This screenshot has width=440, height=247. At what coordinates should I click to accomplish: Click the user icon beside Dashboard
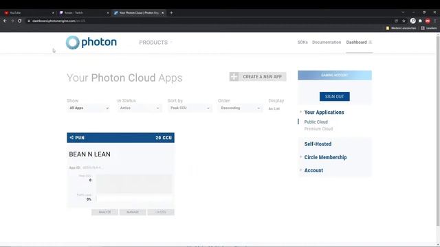(371, 43)
